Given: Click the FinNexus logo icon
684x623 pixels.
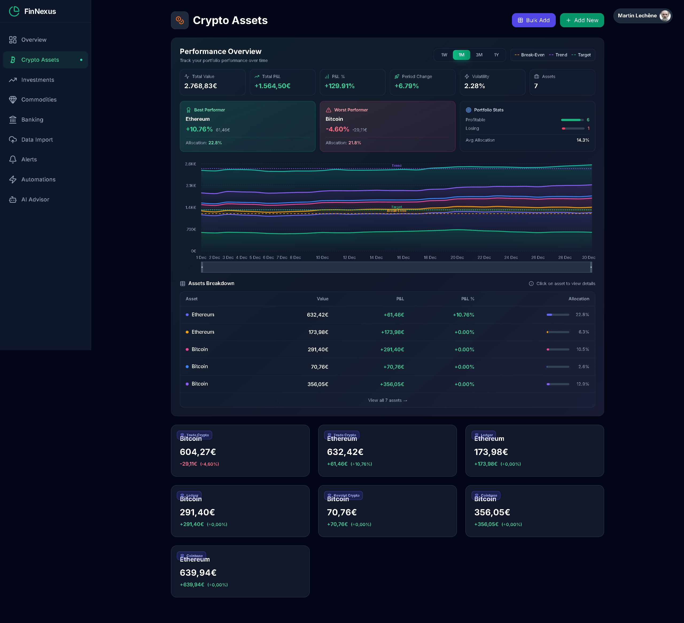Looking at the screenshot, I should [14, 11].
